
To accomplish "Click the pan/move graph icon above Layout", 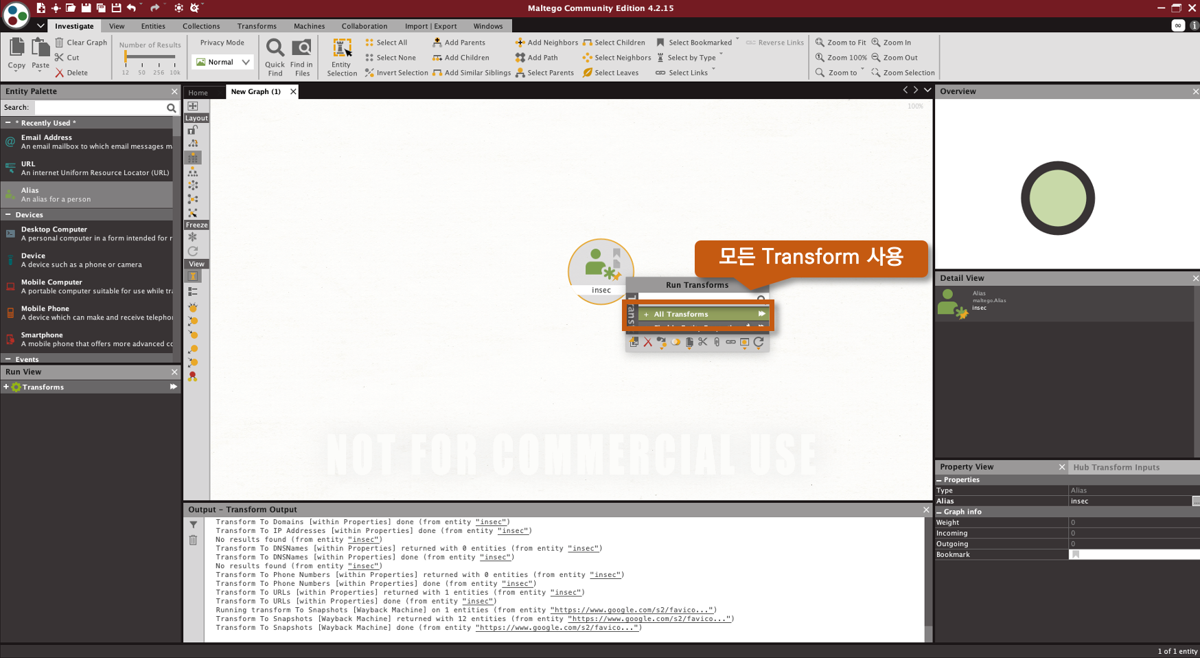I will pyautogui.click(x=193, y=106).
